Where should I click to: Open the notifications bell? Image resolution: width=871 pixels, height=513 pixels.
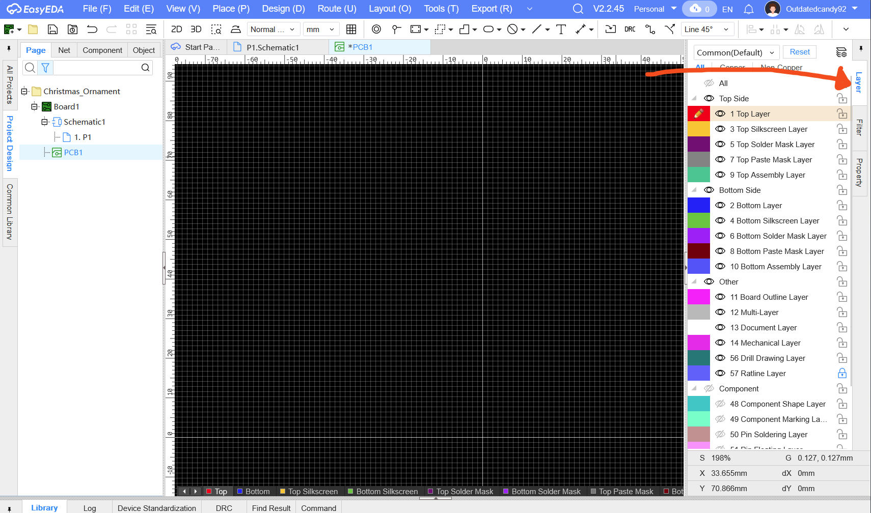(x=748, y=9)
